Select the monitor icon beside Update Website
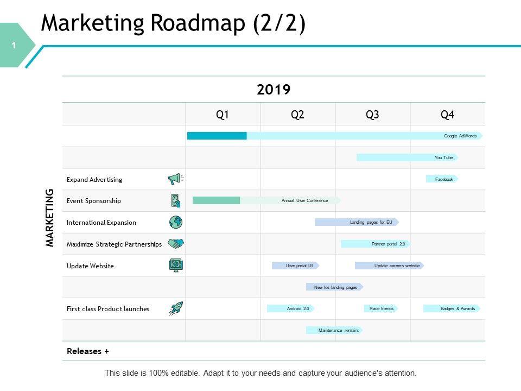Viewport: 521px width, 391px height. (176, 266)
